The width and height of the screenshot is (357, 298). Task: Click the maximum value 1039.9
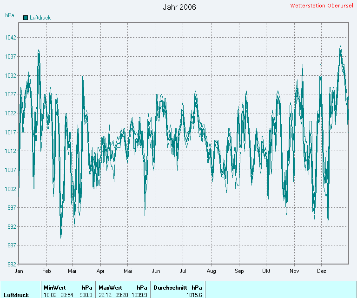[x=139, y=295]
